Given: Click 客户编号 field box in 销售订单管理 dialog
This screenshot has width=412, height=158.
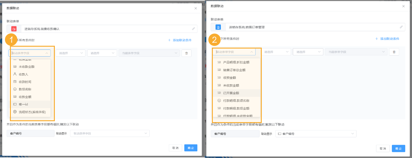Looking at the screenshot, I should tap(235, 134).
